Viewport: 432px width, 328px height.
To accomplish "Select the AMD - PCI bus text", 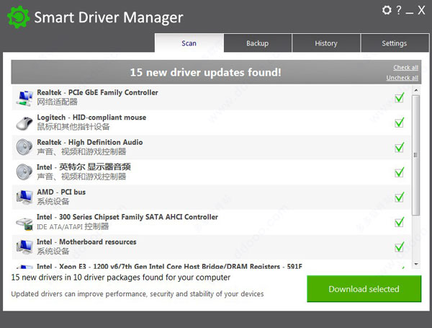I will [61, 192].
